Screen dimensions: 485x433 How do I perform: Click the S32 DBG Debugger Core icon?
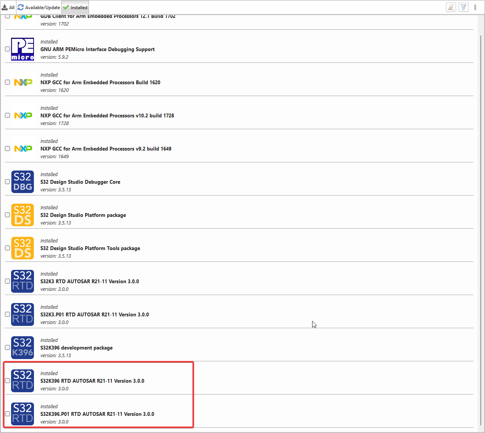pos(23,182)
